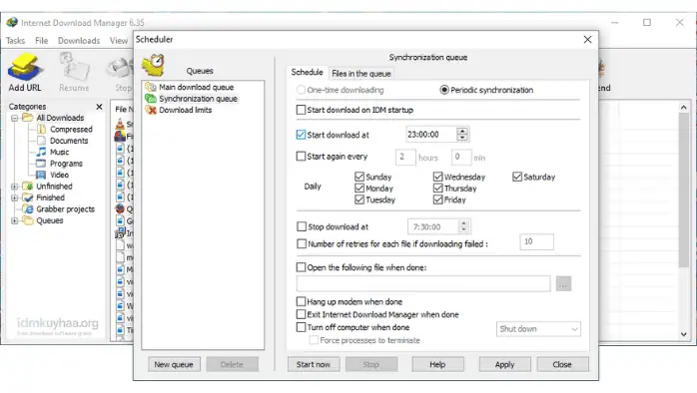Viewport: 697px width, 393px height.
Task: Check Hang up modem when done
Action: coord(301,301)
